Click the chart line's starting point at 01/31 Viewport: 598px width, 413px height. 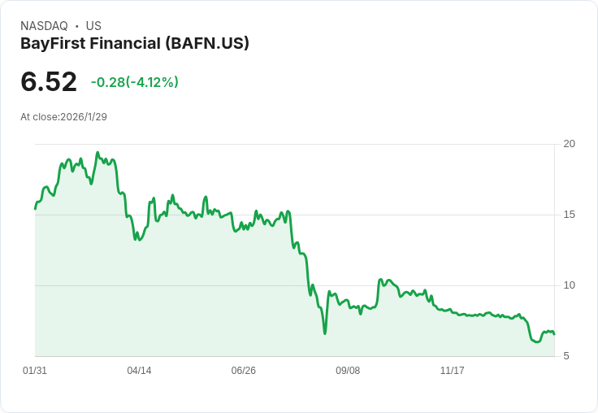pos(35,209)
